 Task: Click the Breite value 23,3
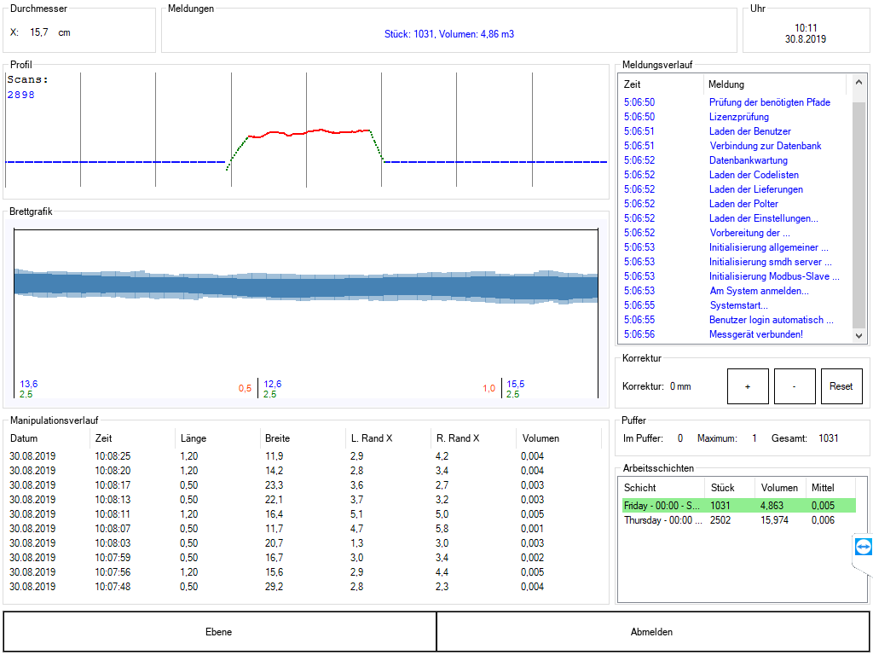(x=274, y=485)
